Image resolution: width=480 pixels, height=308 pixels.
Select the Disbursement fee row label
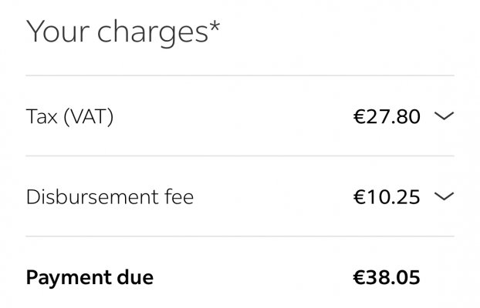tap(110, 197)
